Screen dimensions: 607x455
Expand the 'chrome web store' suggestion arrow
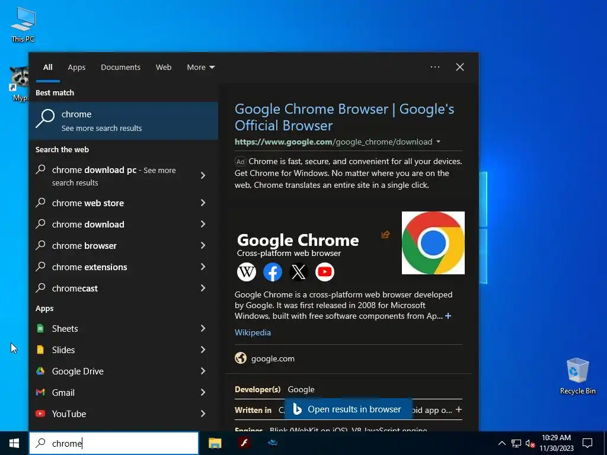203,203
